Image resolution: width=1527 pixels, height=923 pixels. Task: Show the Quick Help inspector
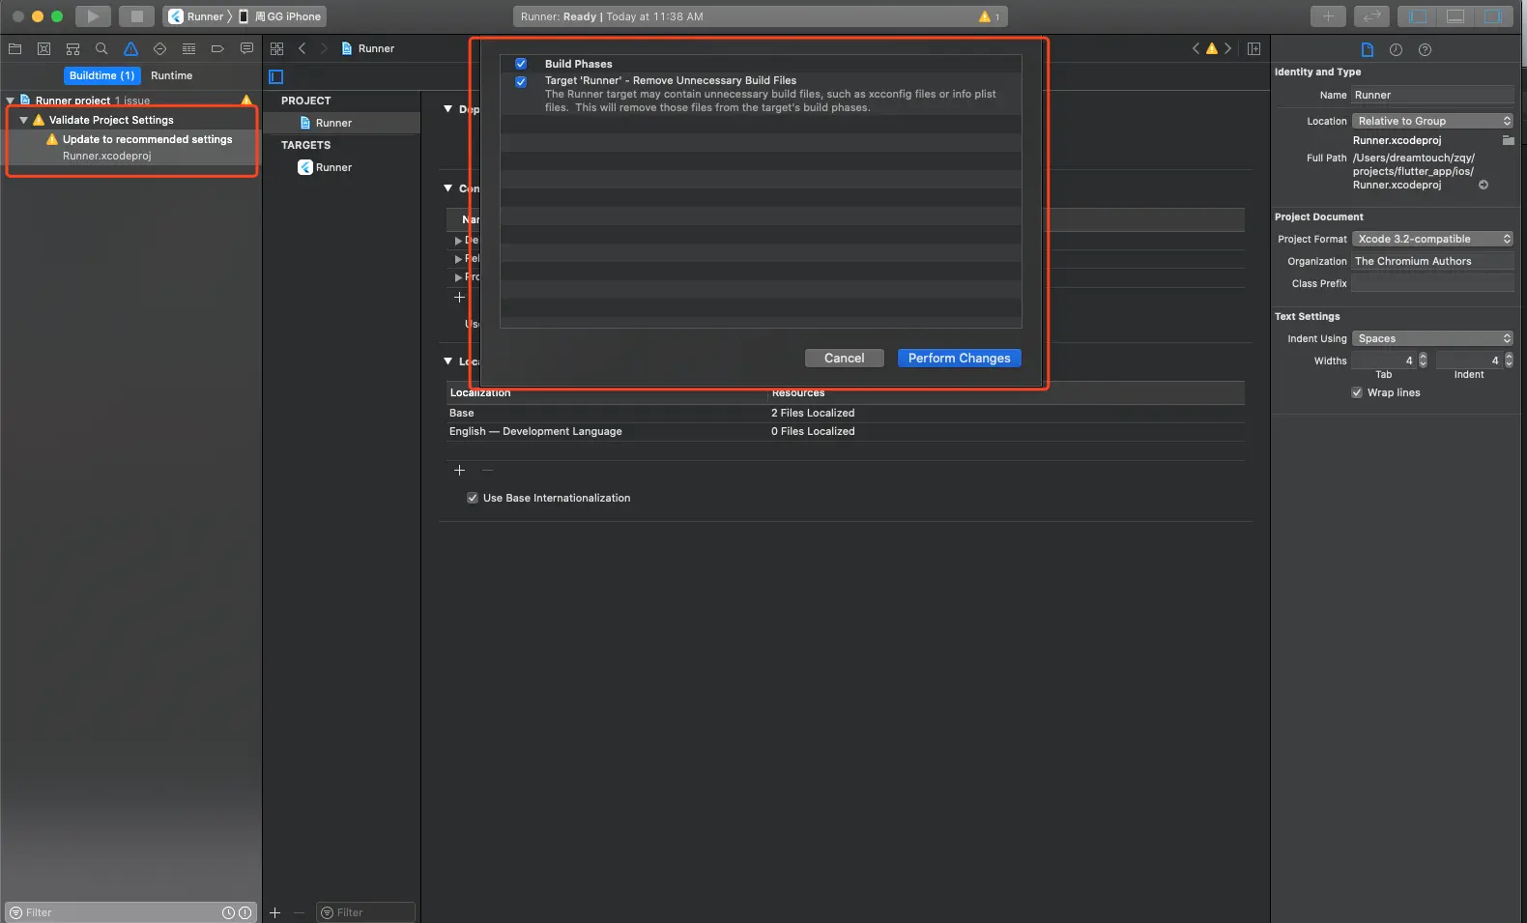pos(1425,49)
